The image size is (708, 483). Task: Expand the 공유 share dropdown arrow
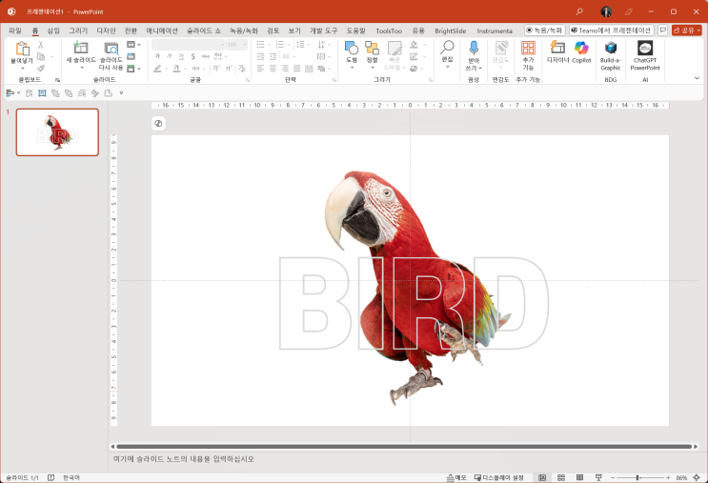(698, 30)
